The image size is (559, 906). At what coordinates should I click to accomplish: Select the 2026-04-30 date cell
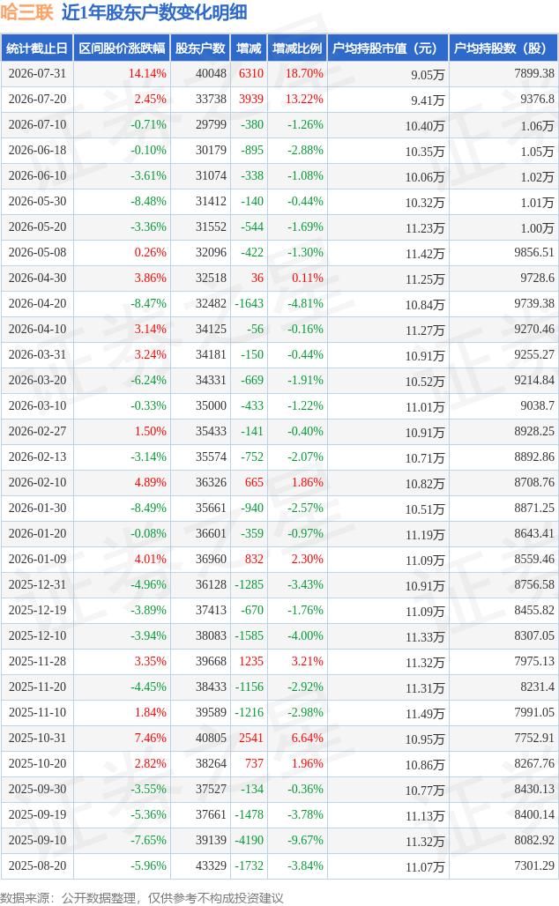38,278
